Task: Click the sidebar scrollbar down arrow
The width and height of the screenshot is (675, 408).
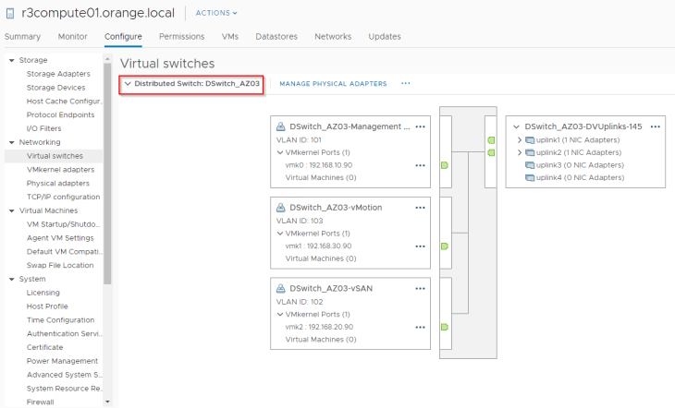Action: tap(107, 402)
